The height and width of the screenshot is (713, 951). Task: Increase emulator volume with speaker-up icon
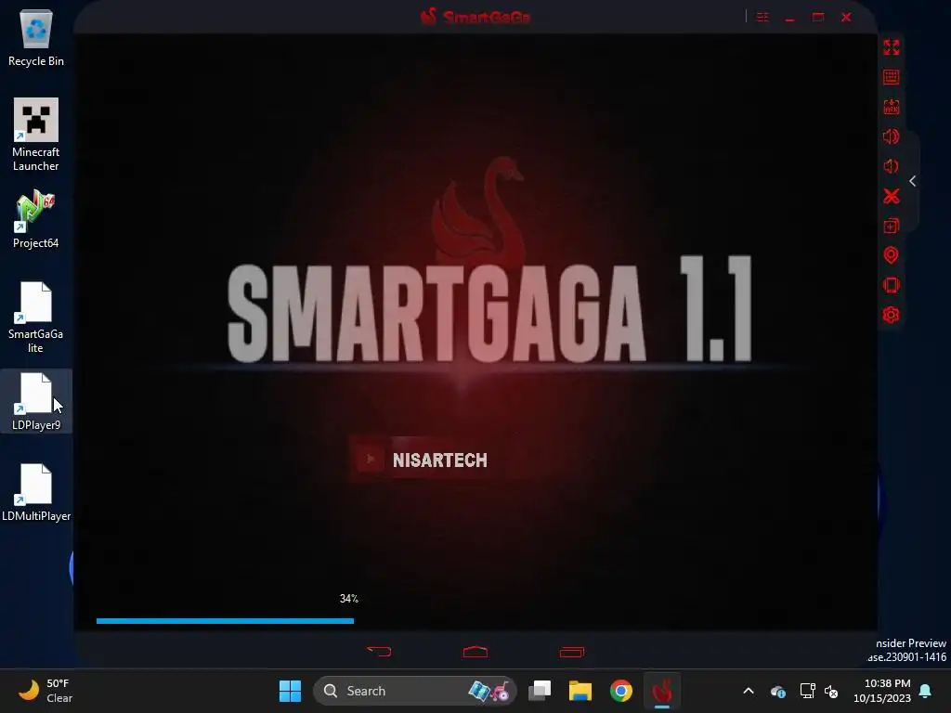click(891, 136)
